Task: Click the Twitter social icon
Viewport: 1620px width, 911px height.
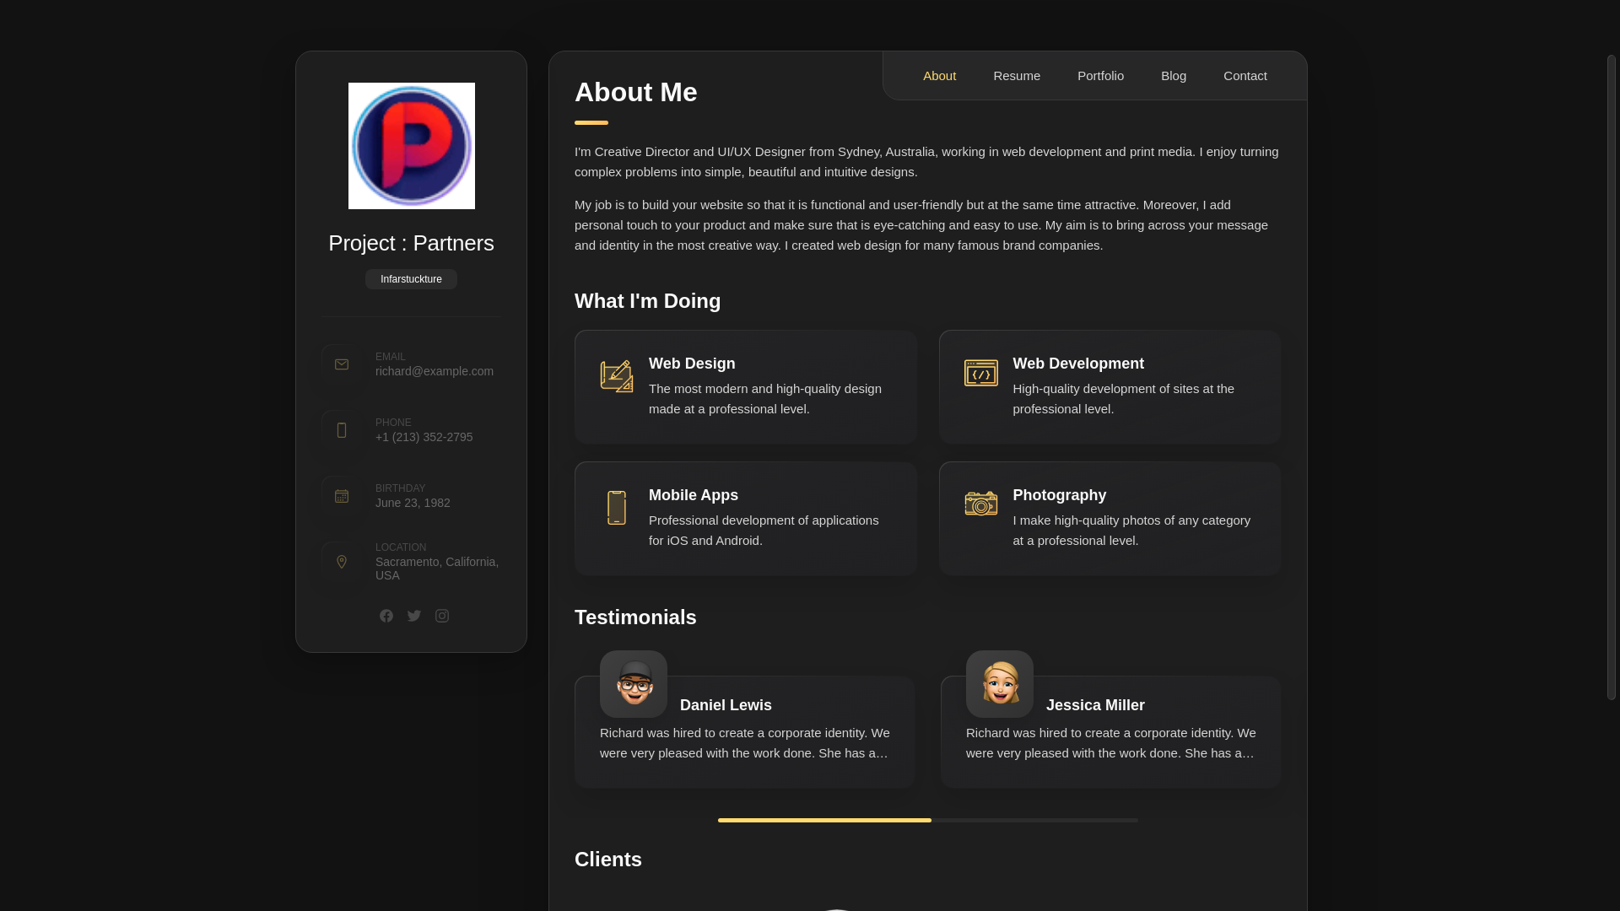Action: (413, 616)
